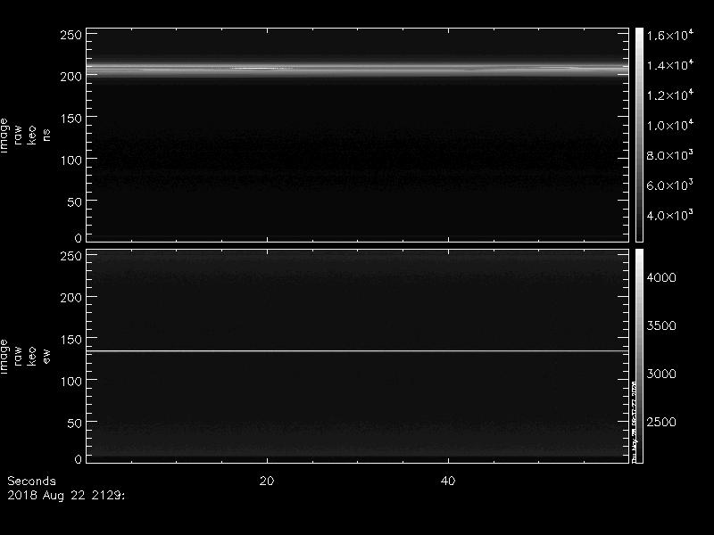Click the 'Image raw keo ns' vertical axis title

coord(25,136)
